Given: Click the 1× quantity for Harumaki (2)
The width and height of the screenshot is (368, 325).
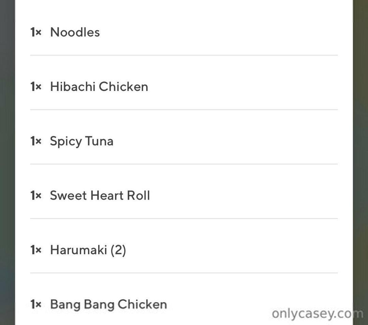Looking at the screenshot, I should pos(36,250).
